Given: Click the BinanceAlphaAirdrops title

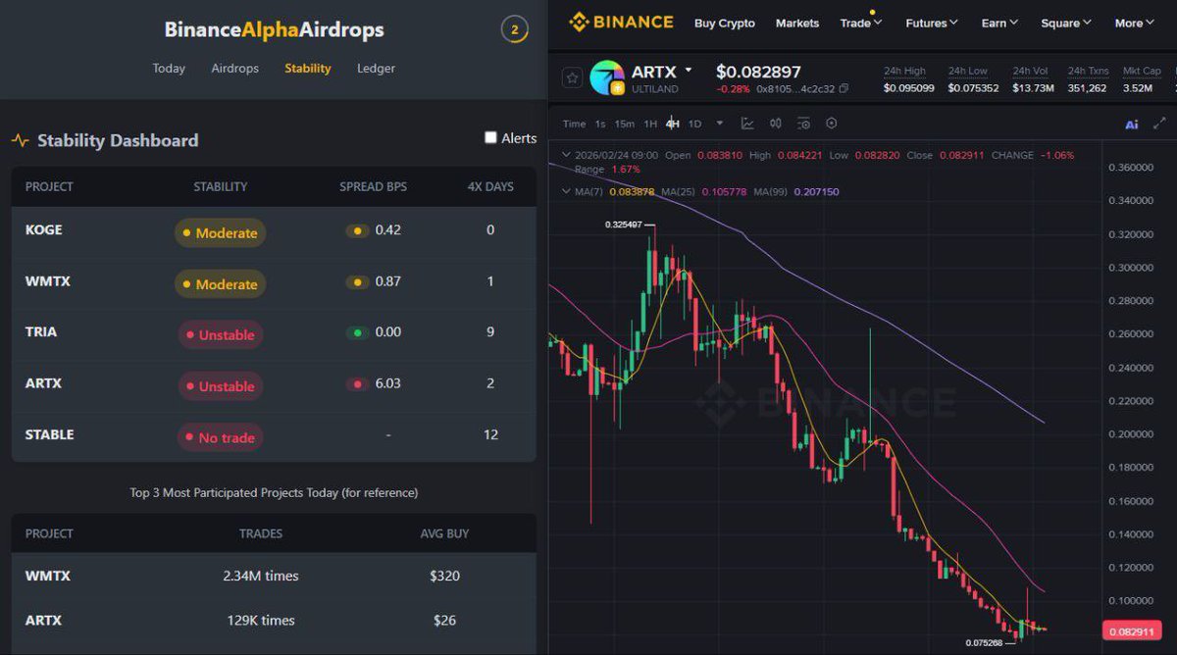Looking at the screenshot, I should tap(275, 29).
